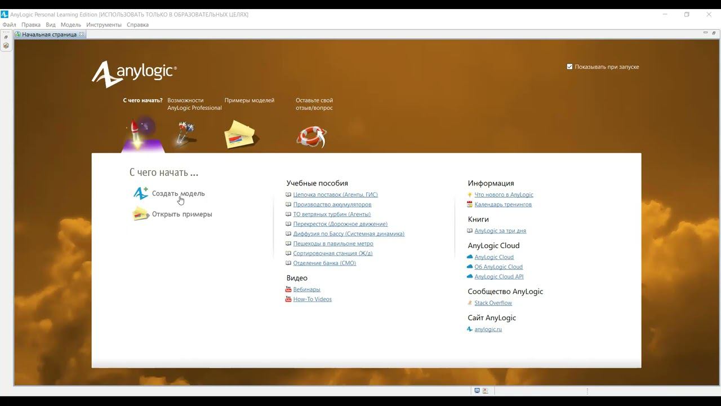Viewport: 721px width, 406px height.
Task: Minimize the editor area using top-right view button
Action: pyautogui.click(x=705, y=33)
